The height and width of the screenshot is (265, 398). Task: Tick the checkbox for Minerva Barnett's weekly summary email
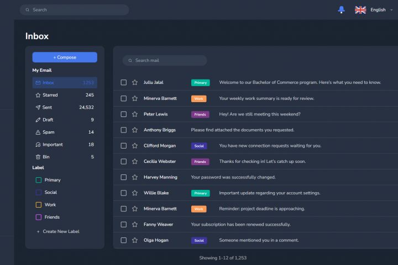point(124,98)
